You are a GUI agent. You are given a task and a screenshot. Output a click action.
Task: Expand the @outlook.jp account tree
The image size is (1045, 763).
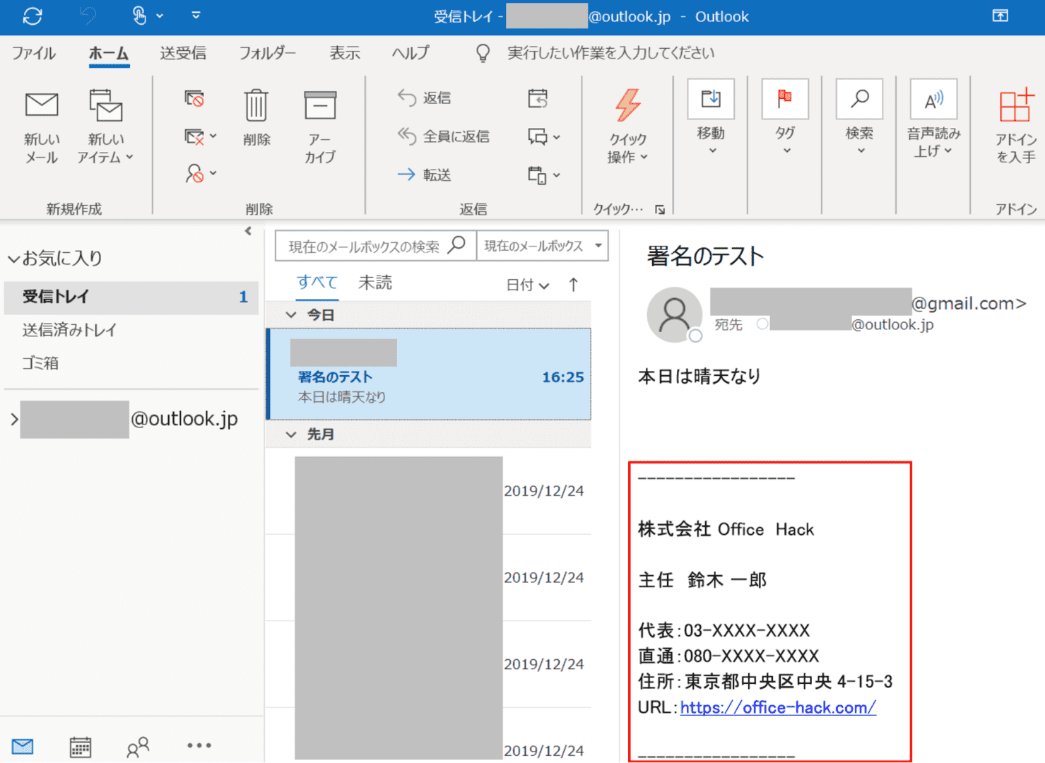click(14, 420)
